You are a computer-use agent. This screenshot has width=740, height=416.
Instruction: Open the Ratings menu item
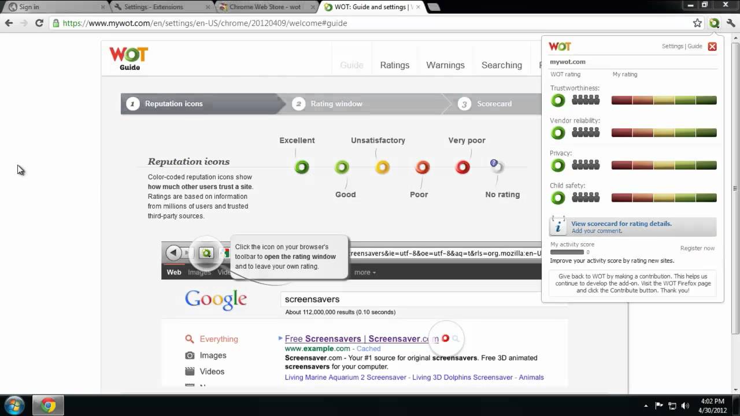point(395,65)
